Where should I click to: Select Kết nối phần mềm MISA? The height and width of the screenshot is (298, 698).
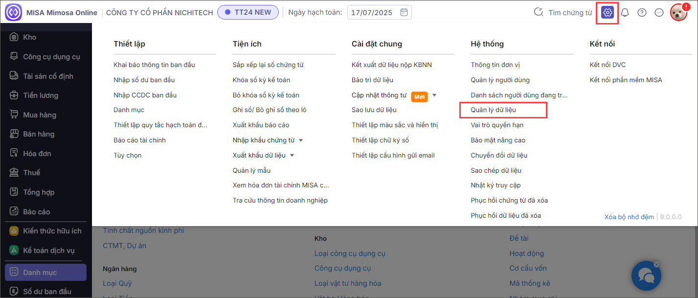(626, 80)
